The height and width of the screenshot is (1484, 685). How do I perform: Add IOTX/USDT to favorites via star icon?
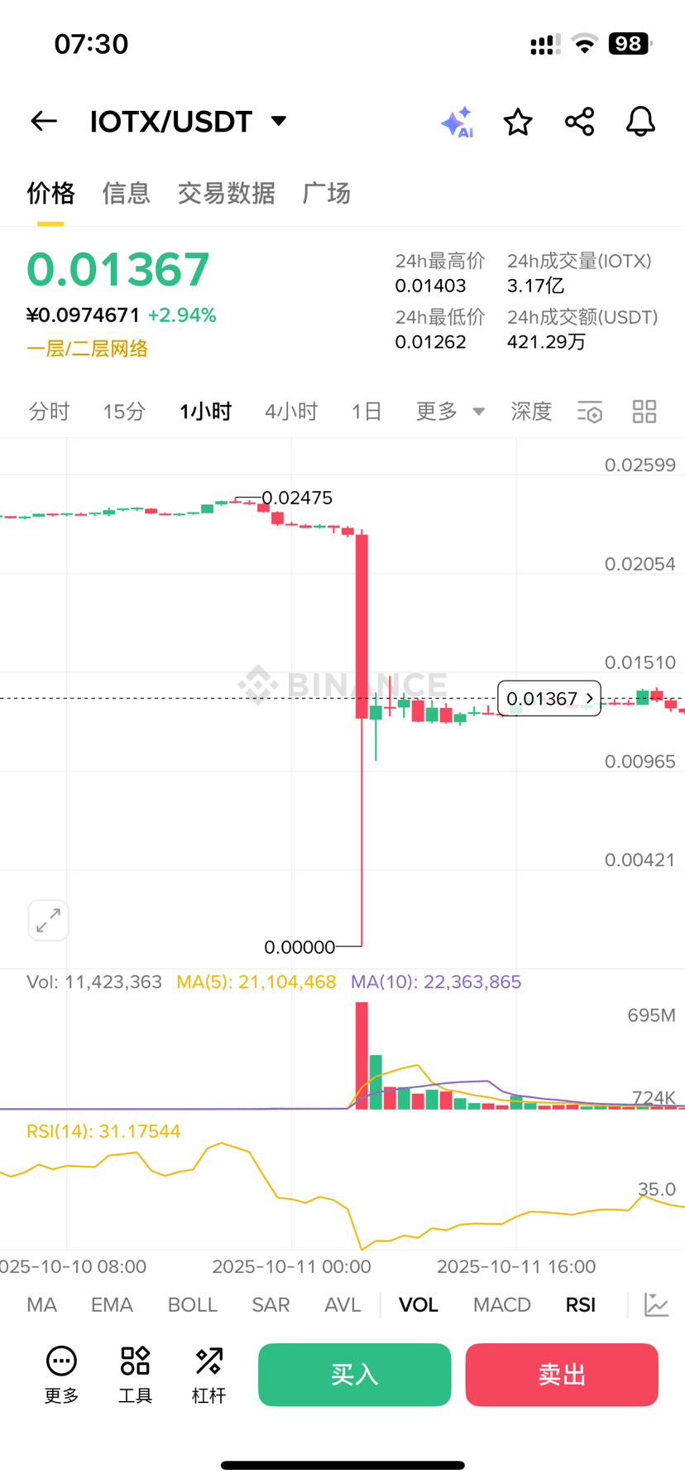518,122
